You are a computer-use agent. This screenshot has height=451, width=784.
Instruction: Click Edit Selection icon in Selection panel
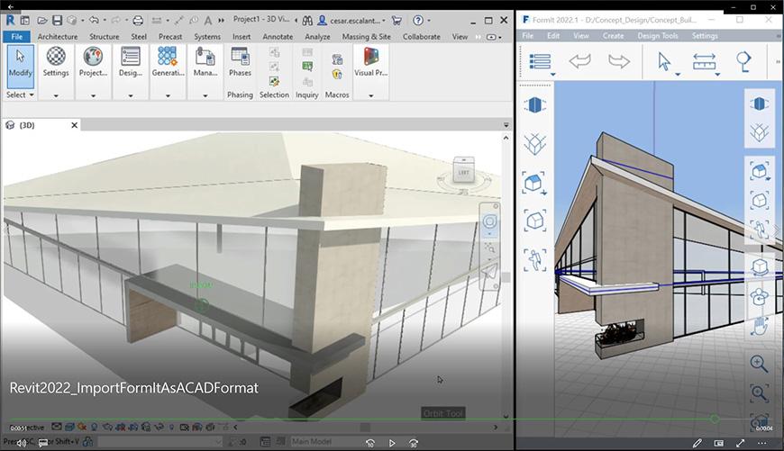point(274,81)
